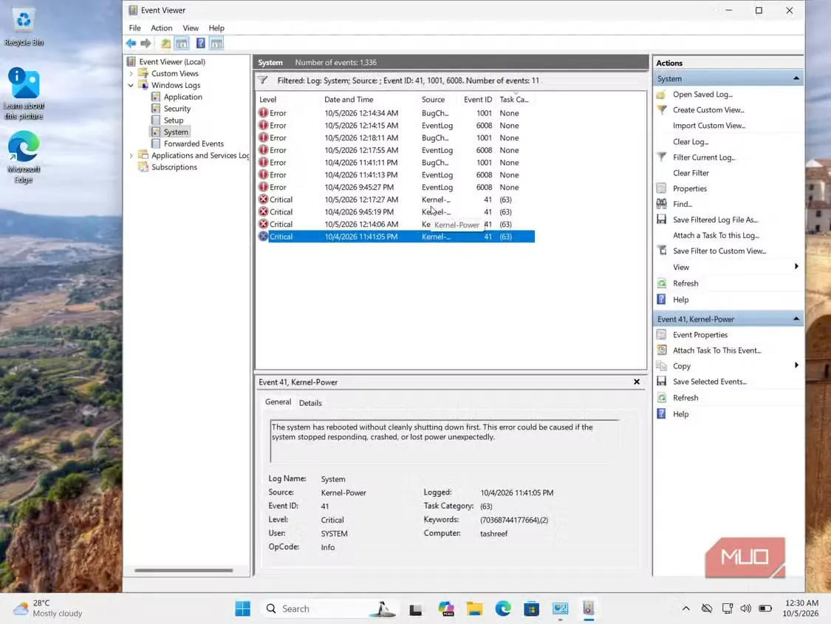Click Create Custom View action
This screenshot has width=831, height=624.
point(708,110)
